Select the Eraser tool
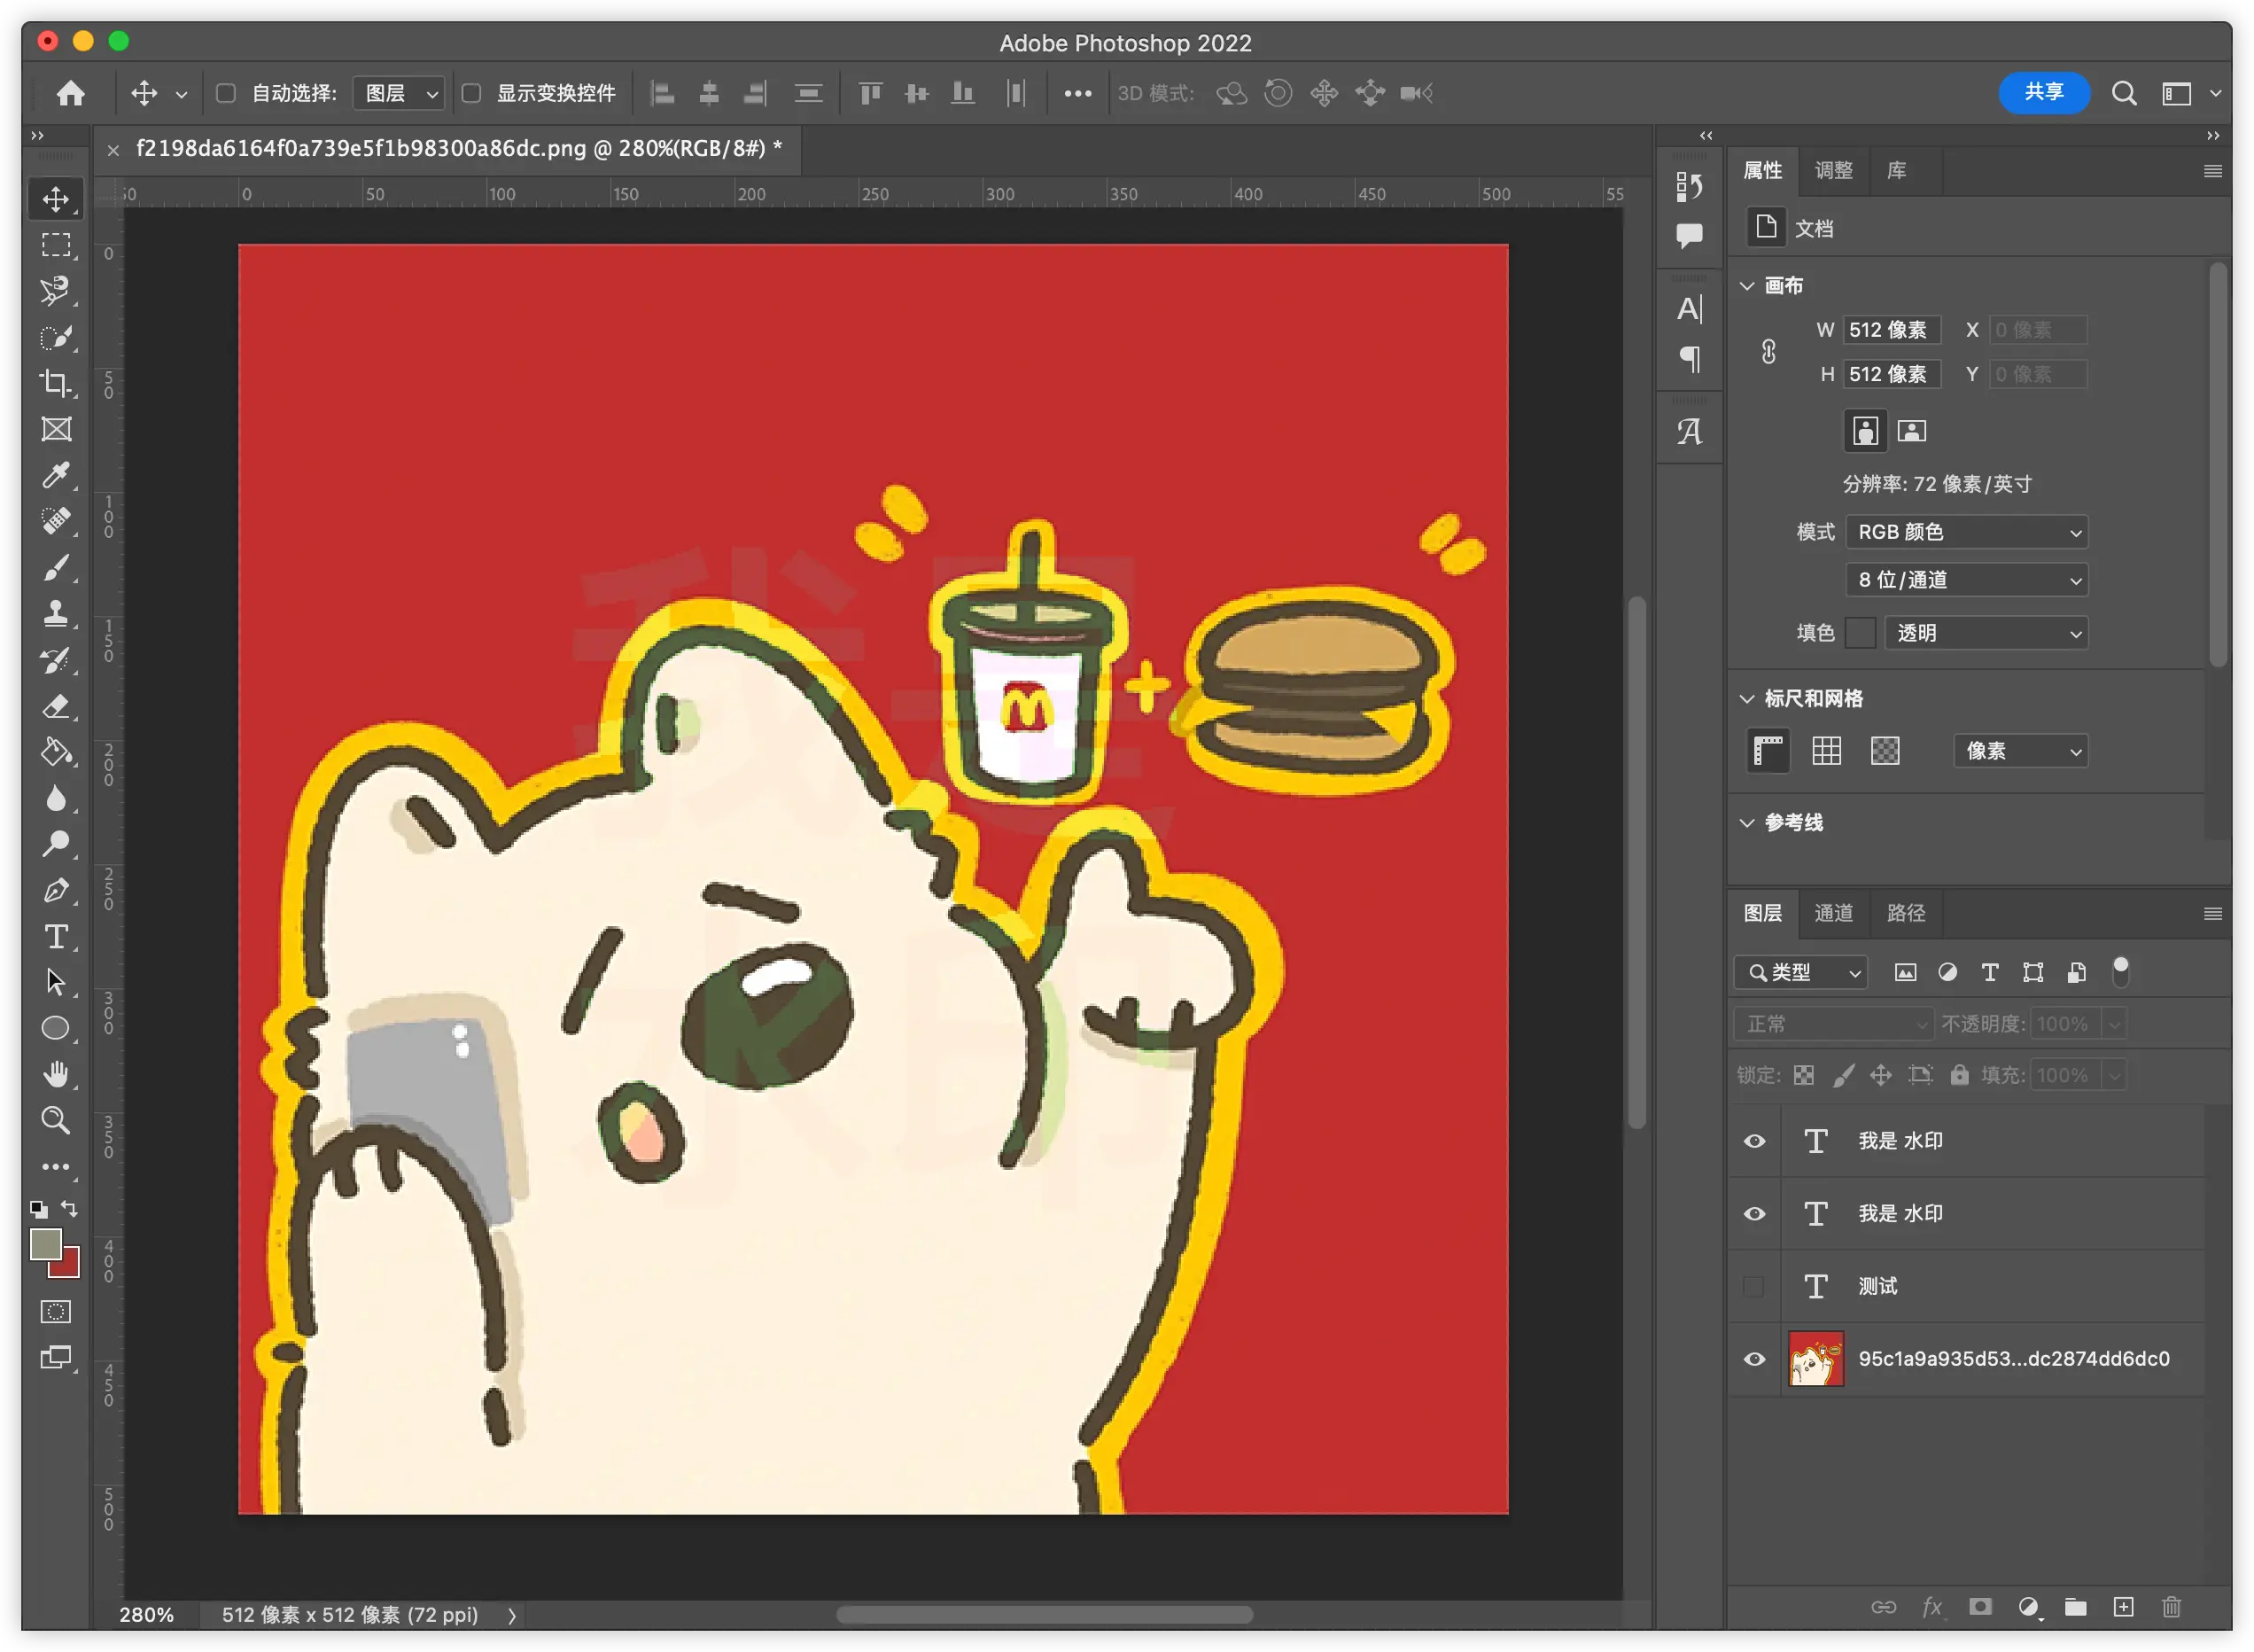 (x=56, y=706)
